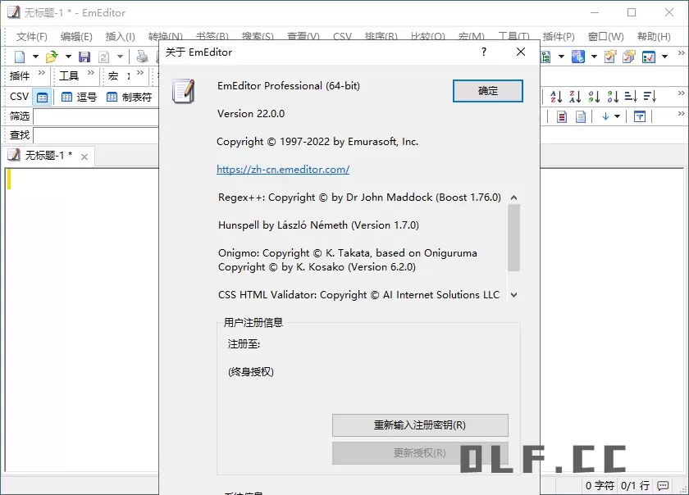The image size is (689, 495).
Task: Select tab-separated mode on the CSV bar
Action: click(x=123, y=96)
